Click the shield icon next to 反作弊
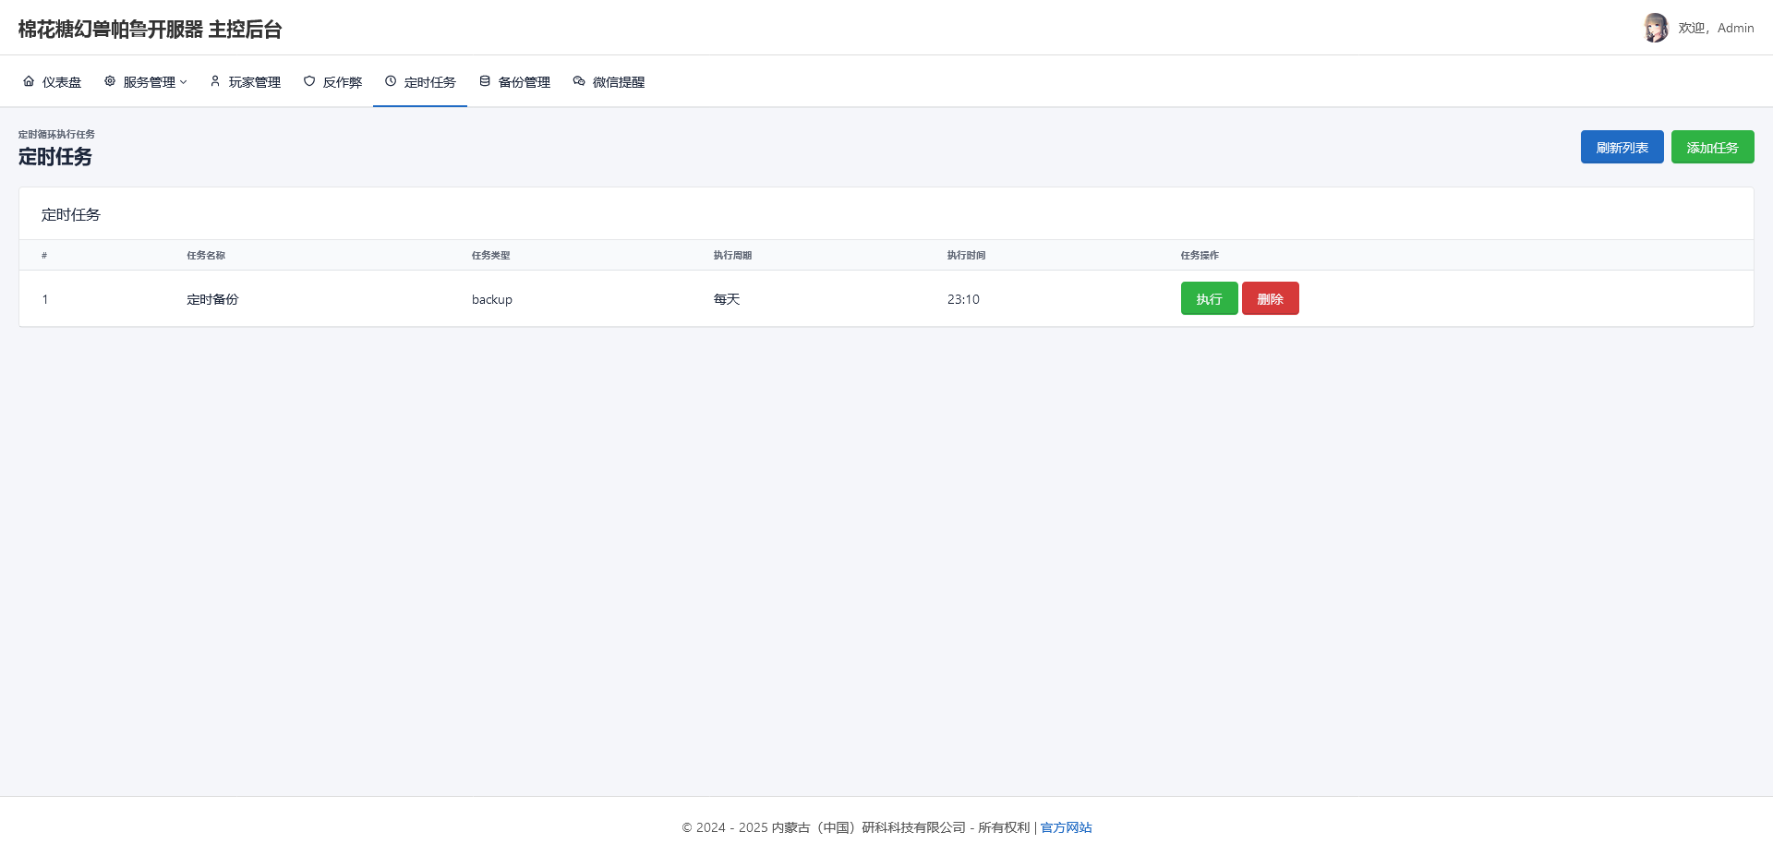The image size is (1773, 856). [x=308, y=81]
